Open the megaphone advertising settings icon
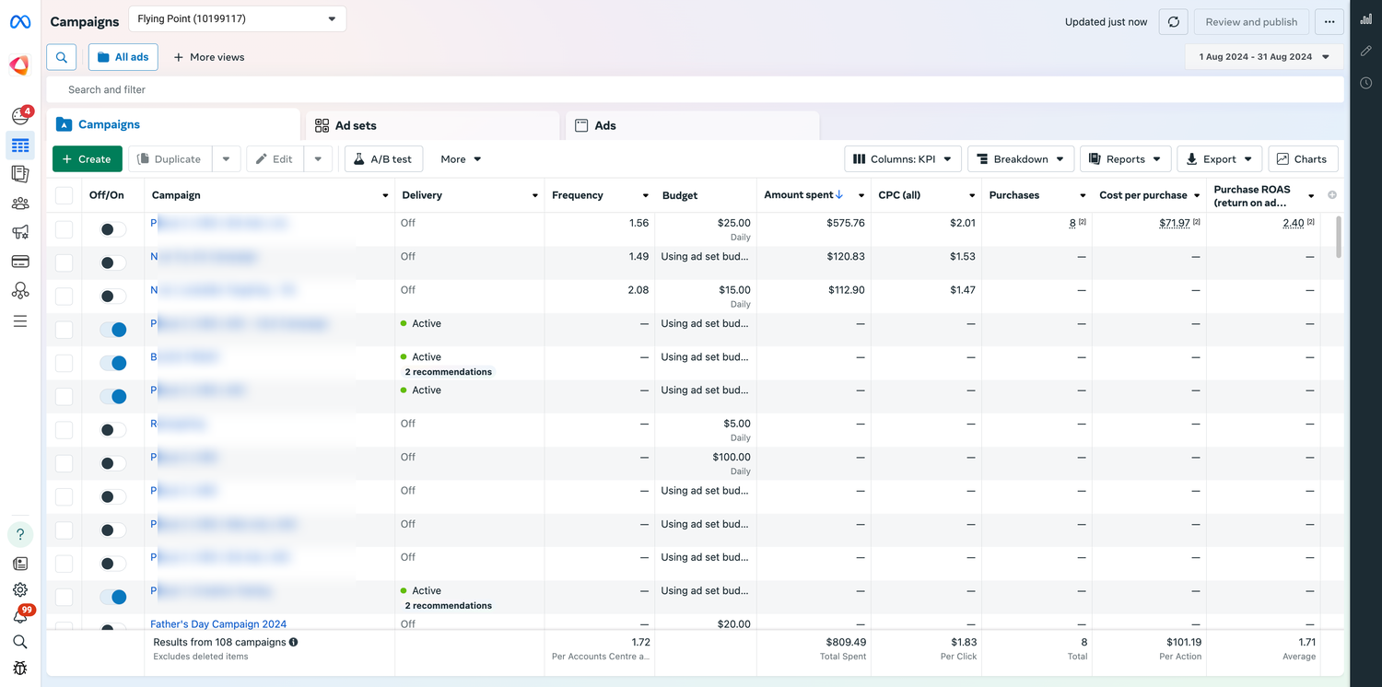The height and width of the screenshot is (687, 1382). click(20, 232)
